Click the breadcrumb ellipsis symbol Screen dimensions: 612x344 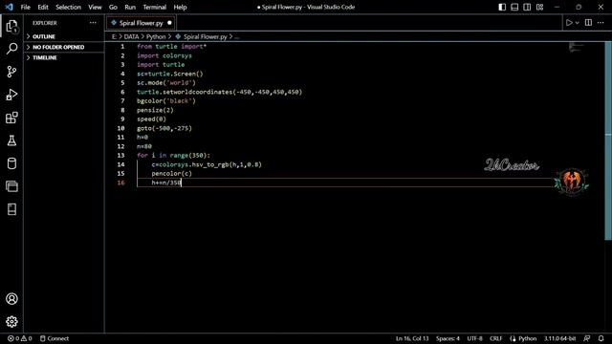(x=237, y=36)
